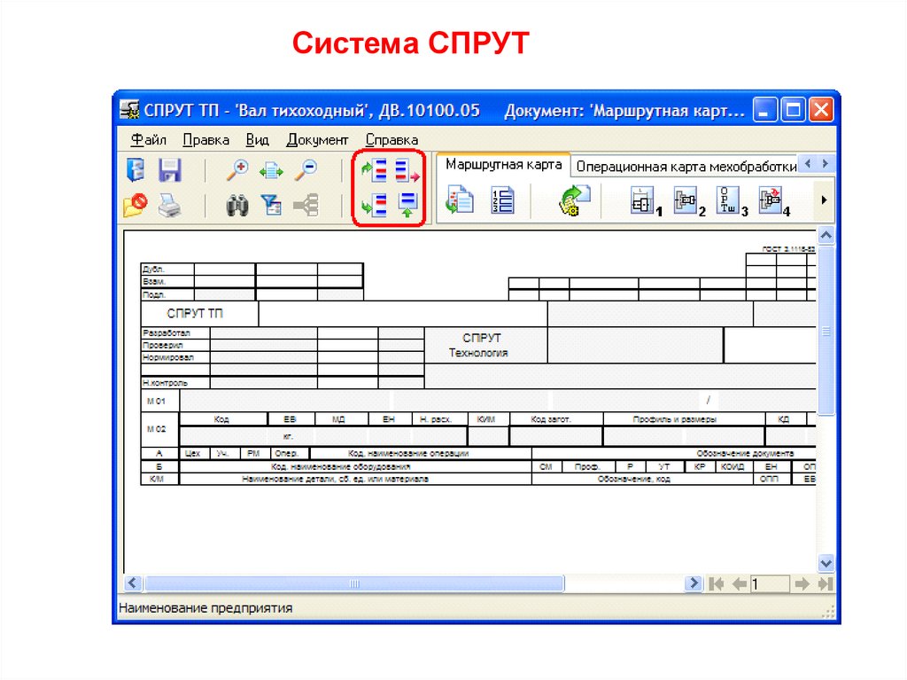
Task: Click the grayed tree structure icon
Action: (x=306, y=205)
